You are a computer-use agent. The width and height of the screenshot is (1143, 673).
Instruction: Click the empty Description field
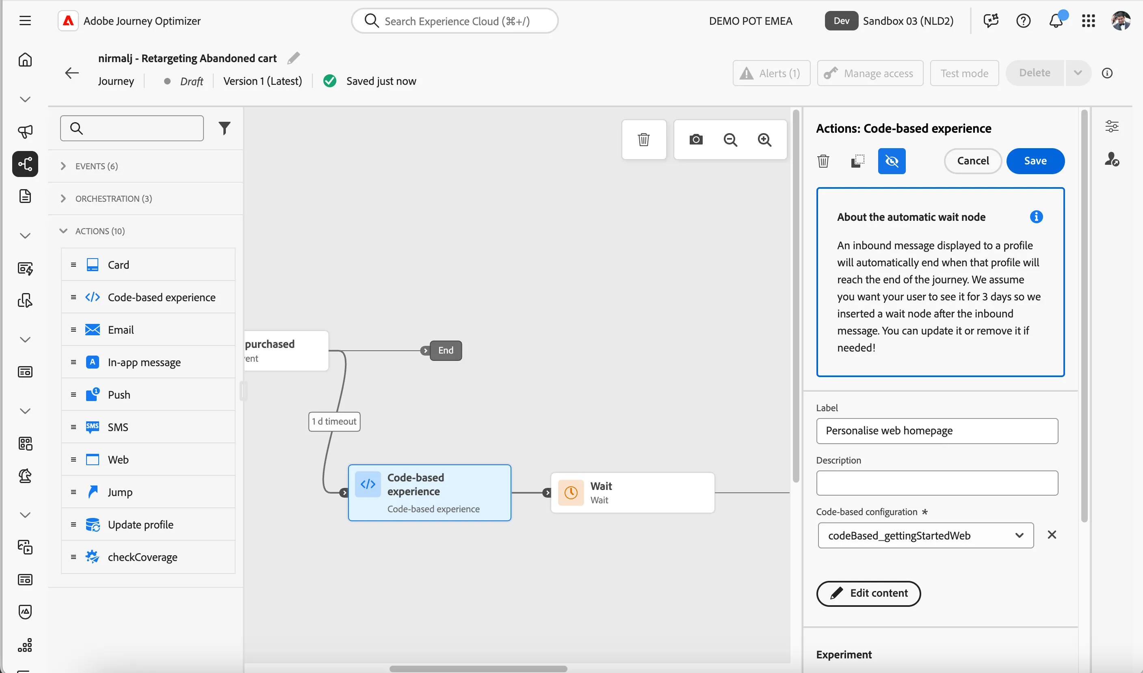coord(937,483)
